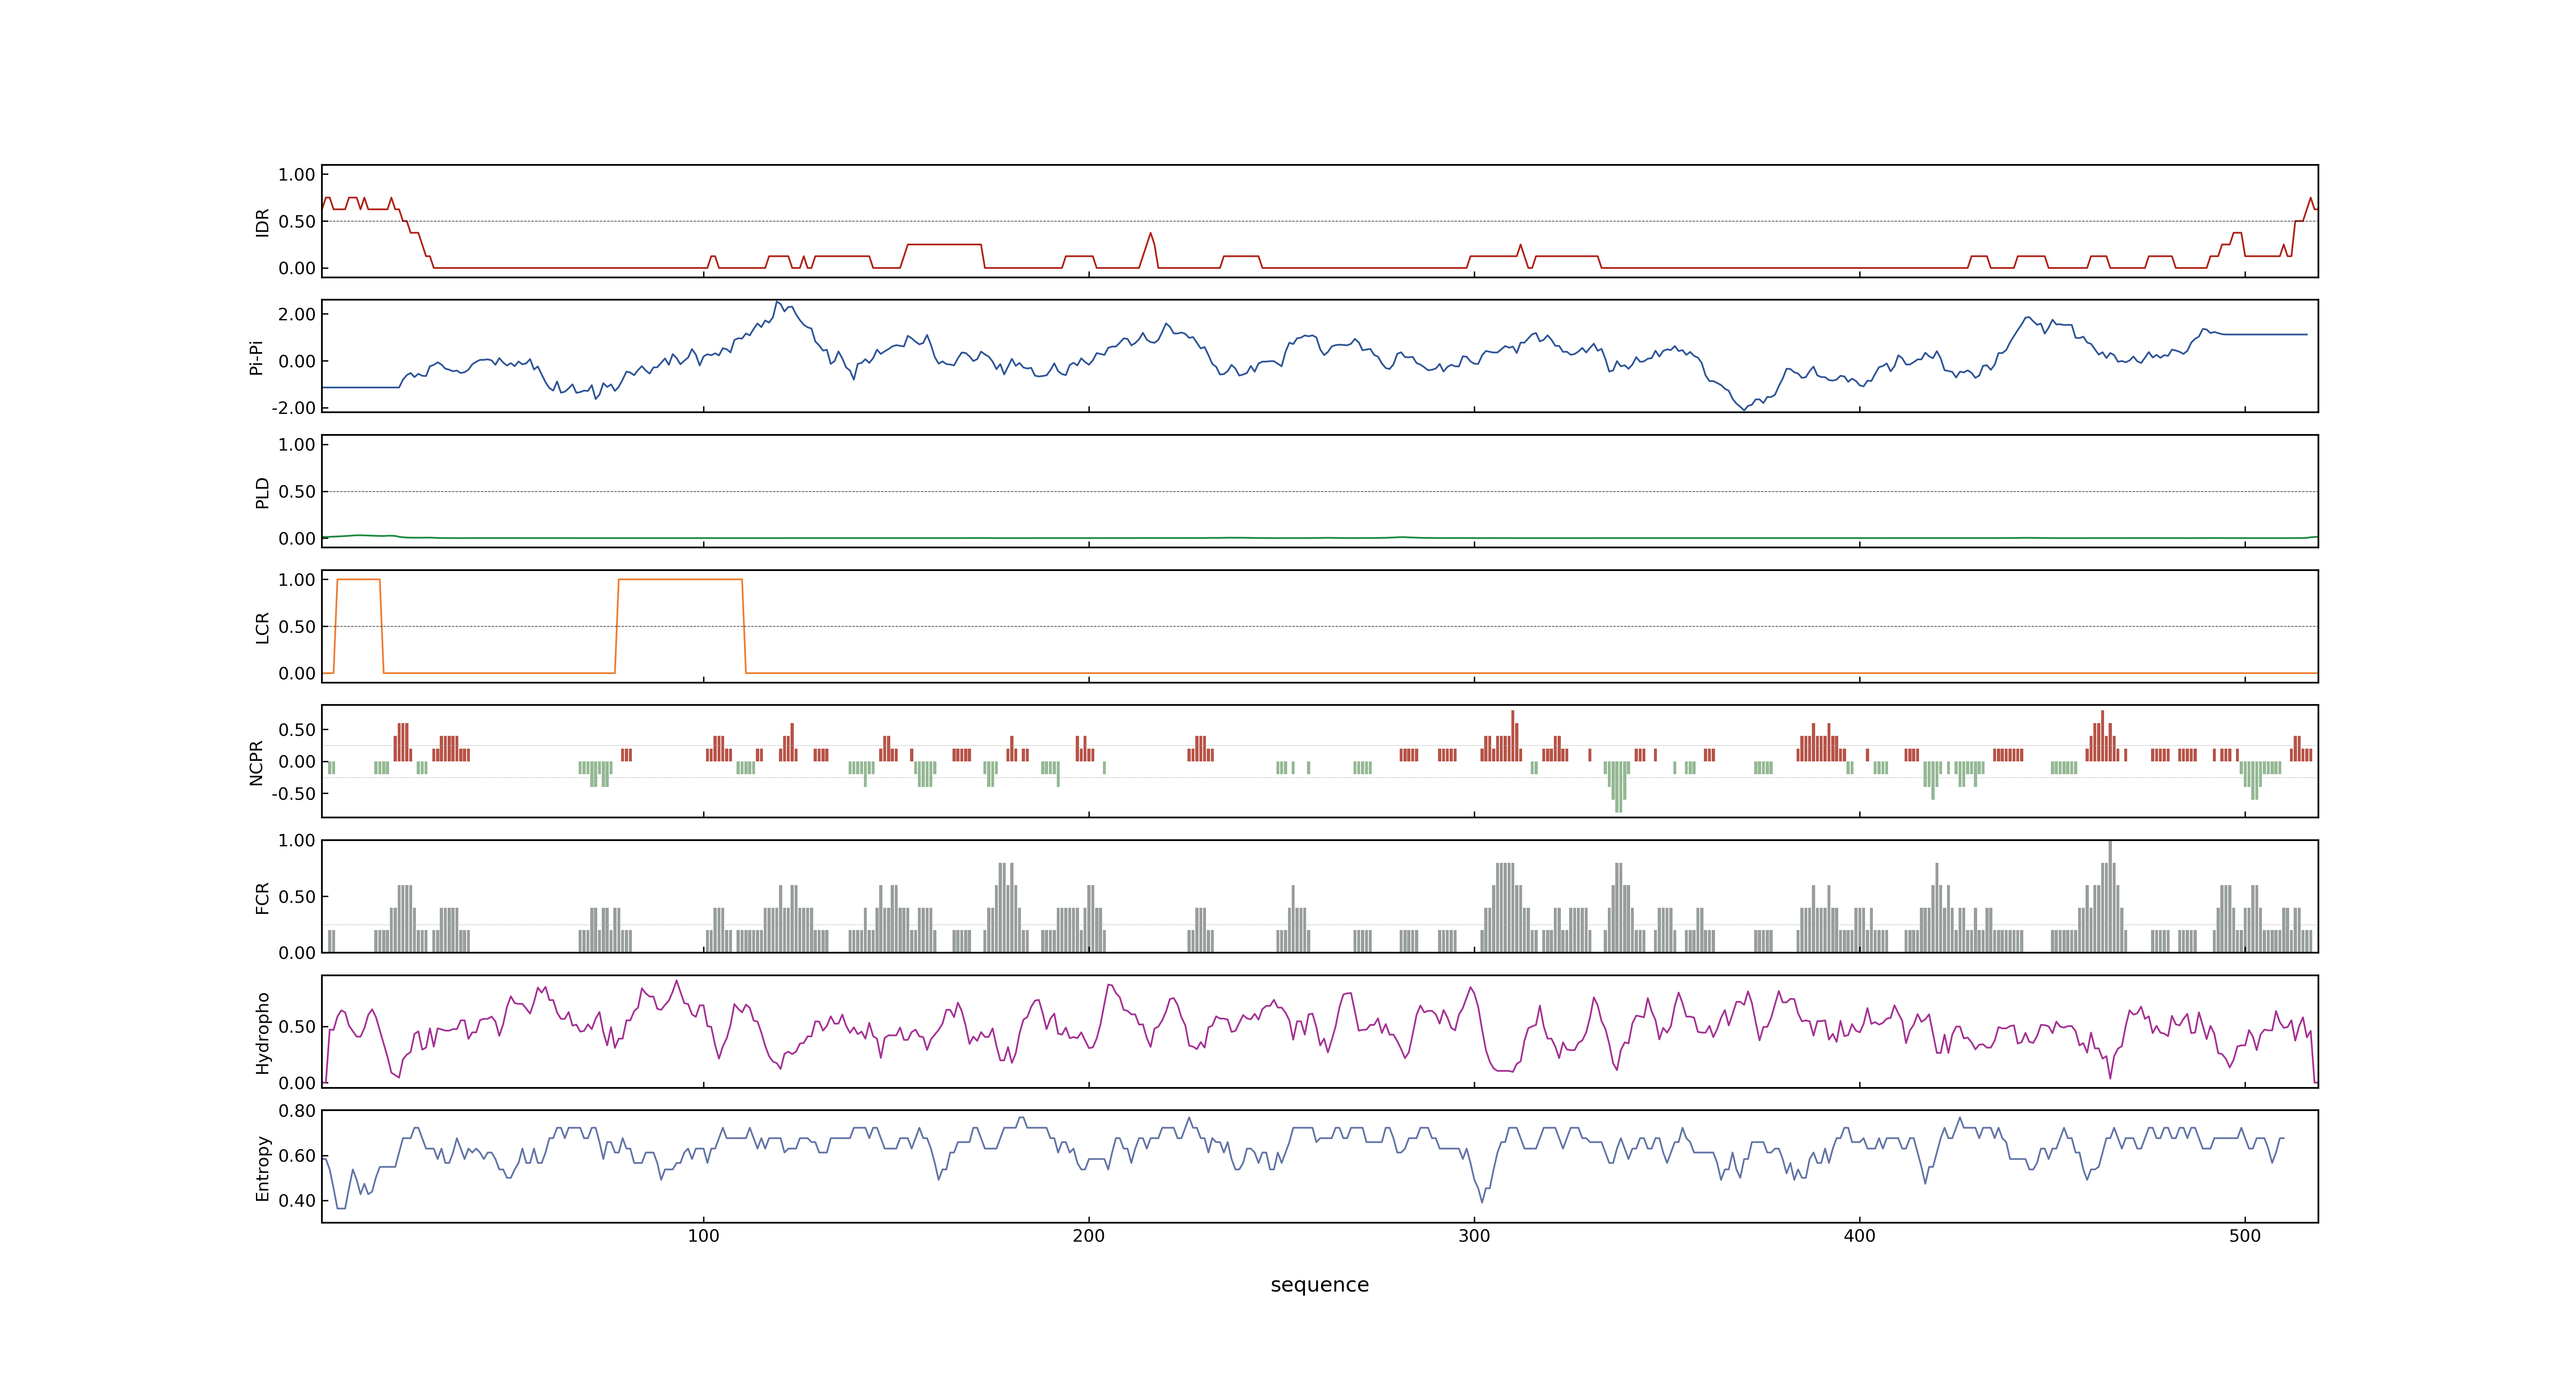Screen dimensions: 2576x1374
Task: Click the FCR y-axis label
Action: tap(262, 897)
